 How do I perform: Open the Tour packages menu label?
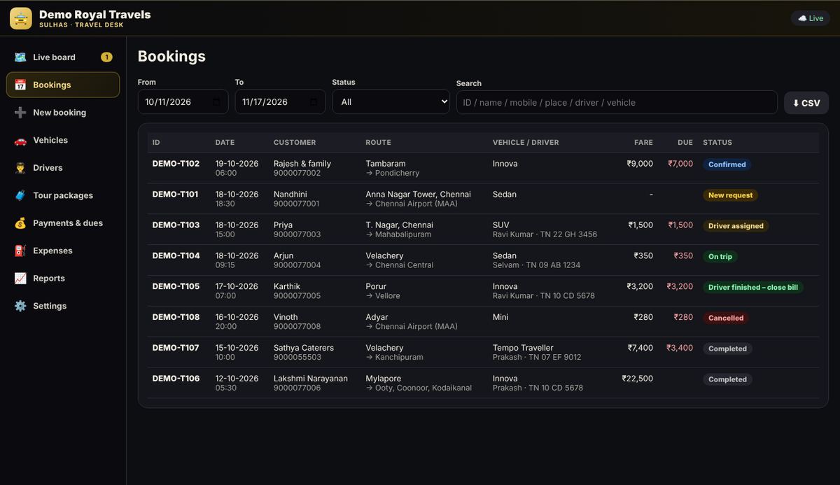pyautogui.click(x=63, y=195)
